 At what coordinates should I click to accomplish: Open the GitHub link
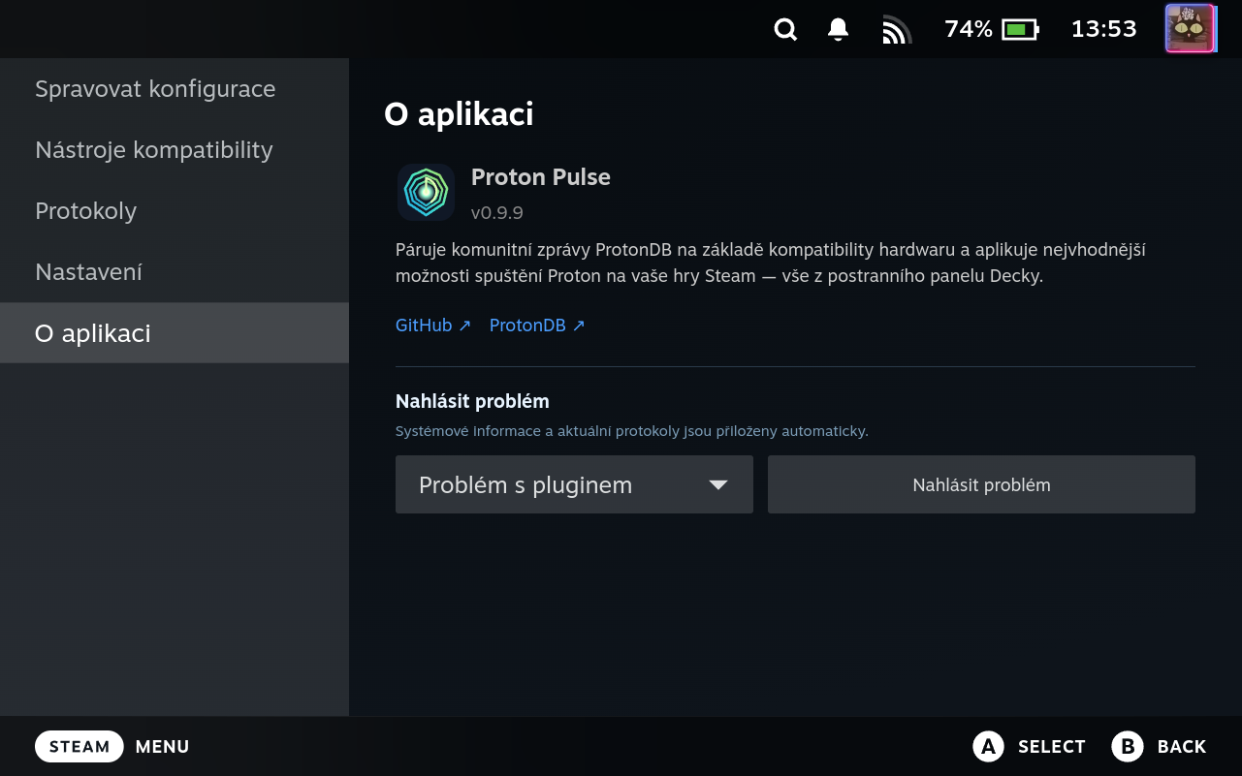[433, 326]
